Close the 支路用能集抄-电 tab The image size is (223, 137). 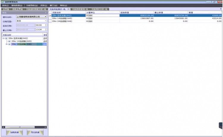(x=68, y=9)
